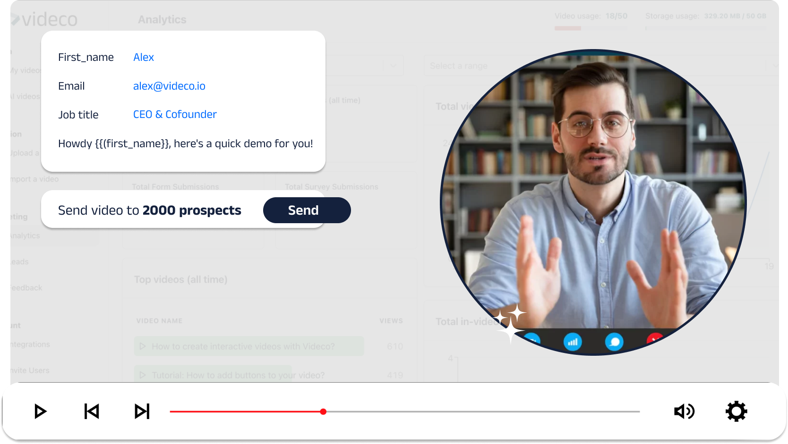The width and height of the screenshot is (788, 444).
Task: Click the Job title field label
Action: point(78,115)
